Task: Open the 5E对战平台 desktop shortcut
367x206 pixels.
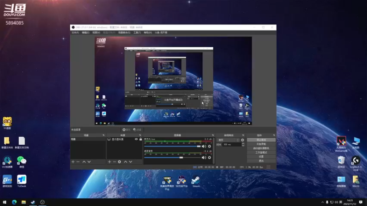Action: tap(182, 182)
